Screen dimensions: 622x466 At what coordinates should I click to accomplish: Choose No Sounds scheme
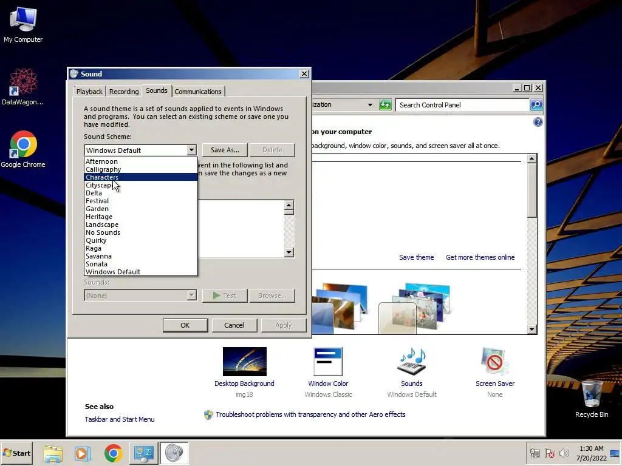(141, 232)
